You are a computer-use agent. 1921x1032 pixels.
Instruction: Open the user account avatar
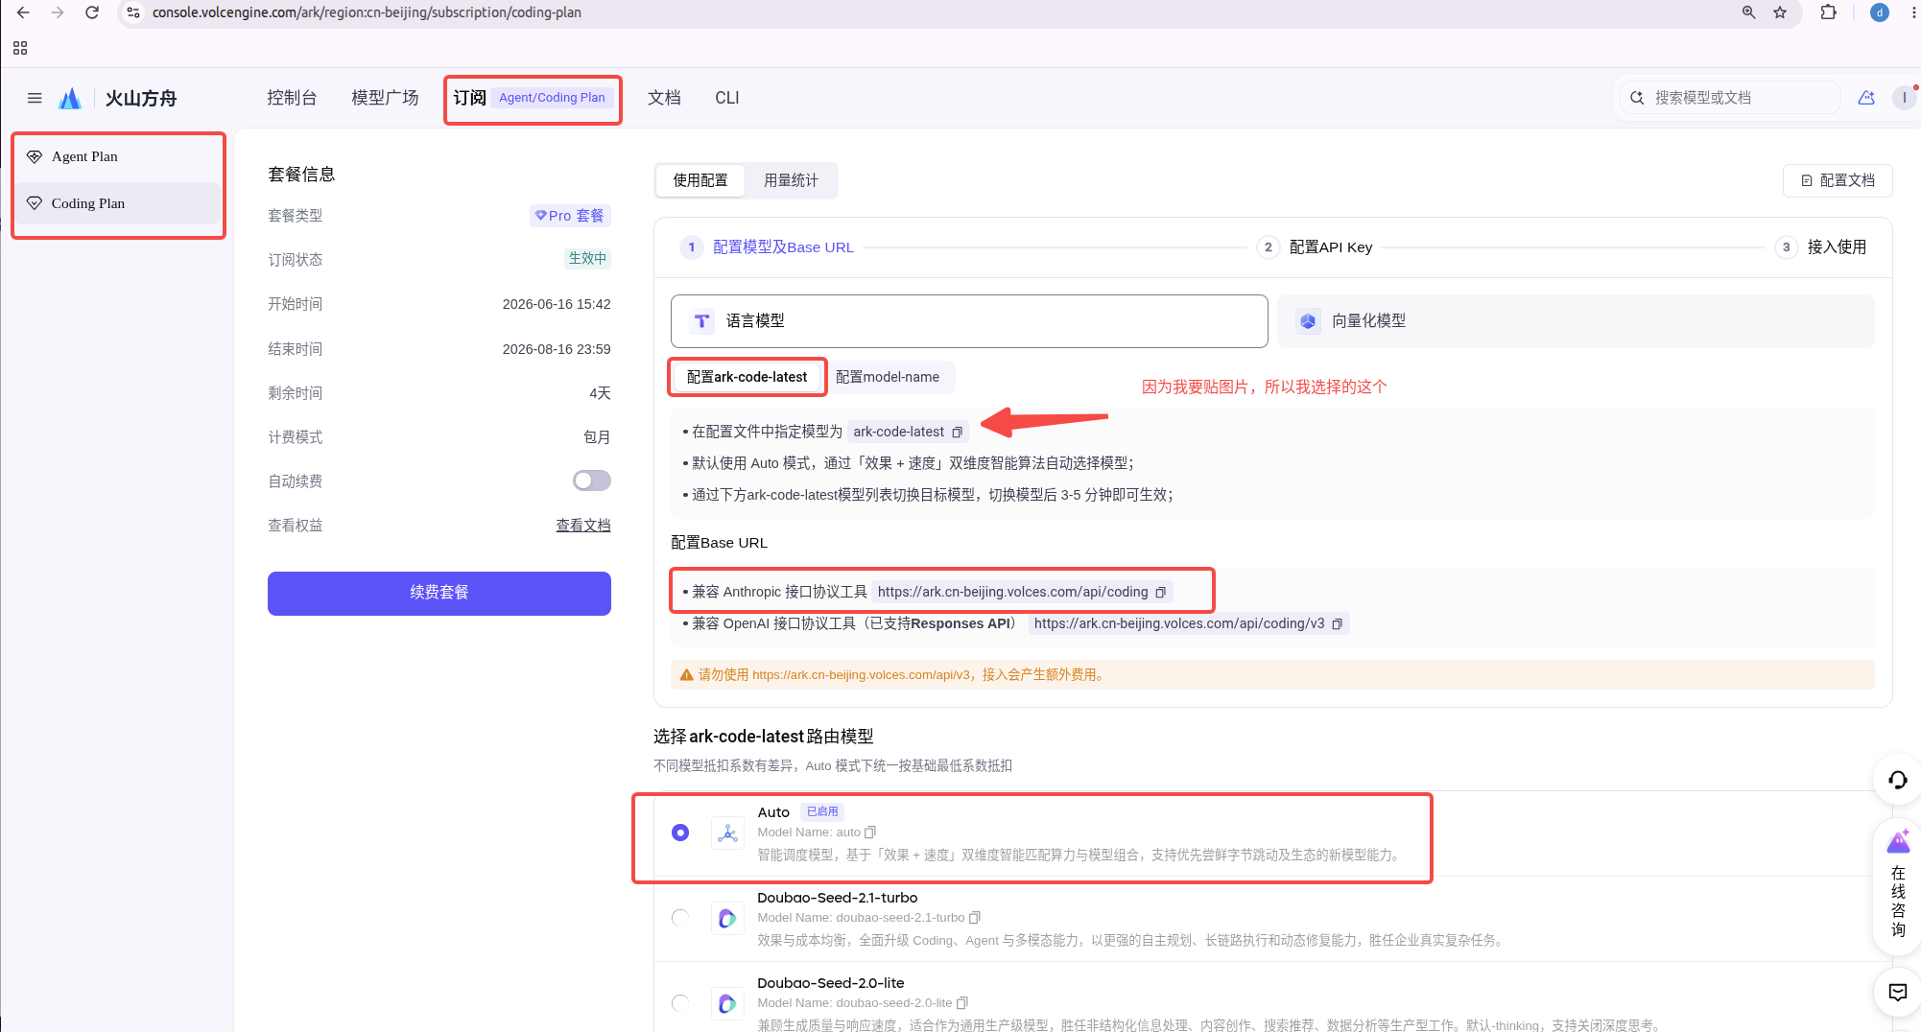[1905, 98]
